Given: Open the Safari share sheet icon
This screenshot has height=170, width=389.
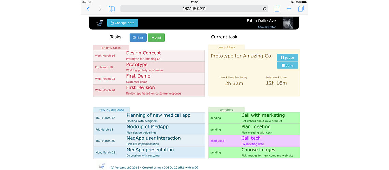Looking at the screenshot, I should click(277, 8).
